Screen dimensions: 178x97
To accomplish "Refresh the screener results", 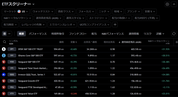I will click(174, 34).
